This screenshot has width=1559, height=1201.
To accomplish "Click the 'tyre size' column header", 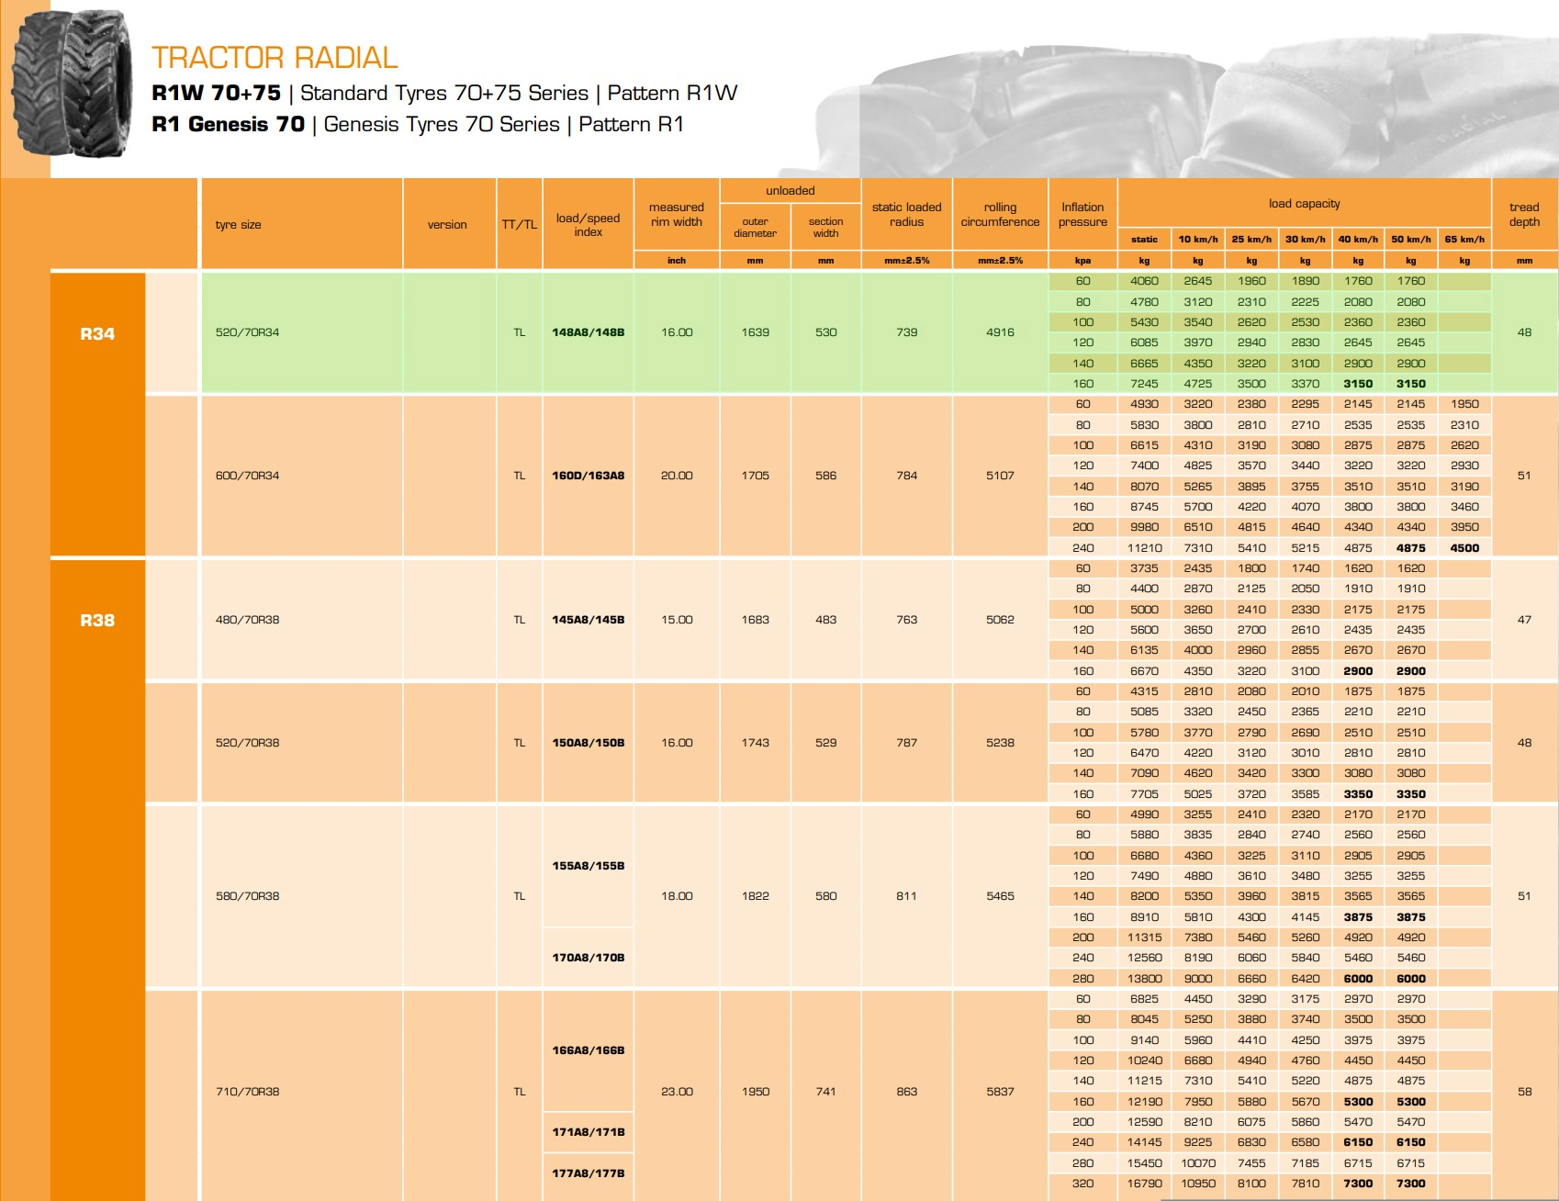I will [x=239, y=225].
